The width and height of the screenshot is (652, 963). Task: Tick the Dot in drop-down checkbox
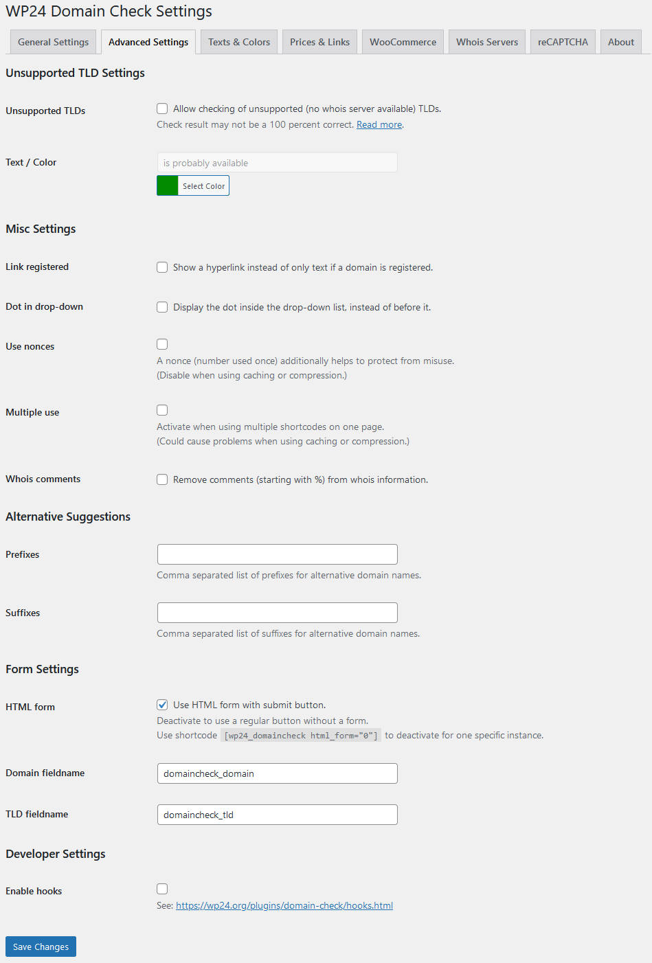point(162,307)
